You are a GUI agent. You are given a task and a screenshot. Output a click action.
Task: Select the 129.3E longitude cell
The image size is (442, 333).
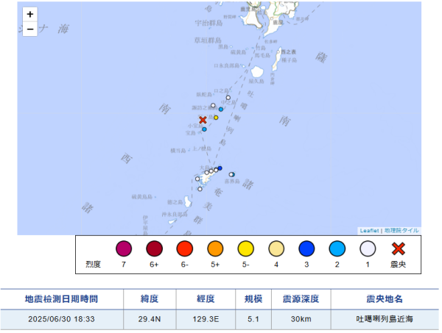(206, 319)
